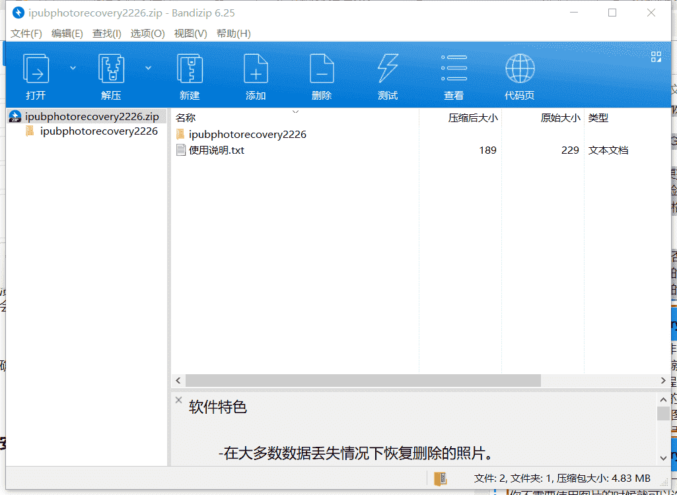Click the sort indicator chevron above 名称 column
The width and height of the screenshot is (677, 495).
(x=295, y=112)
